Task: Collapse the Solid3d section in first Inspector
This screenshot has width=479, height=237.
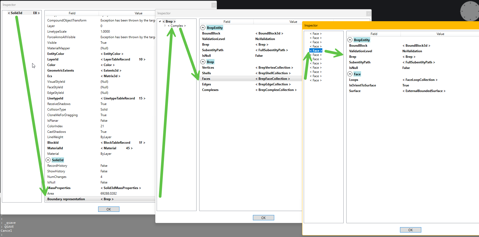Action: (x=48, y=160)
